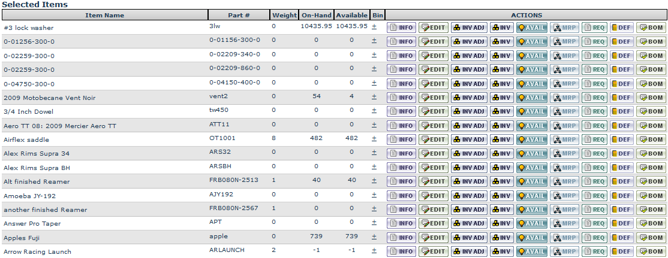
Task: Open MRP for Arrow Racing Launch
Action: 564,251
